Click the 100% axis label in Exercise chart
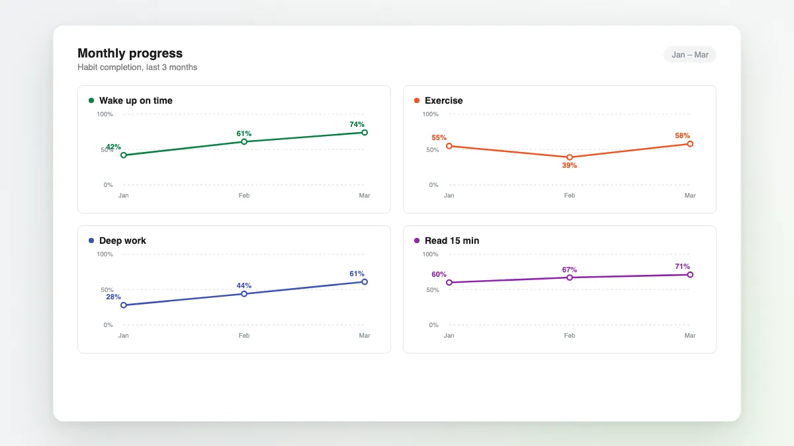The height and width of the screenshot is (446, 794). (x=431, y=114)
